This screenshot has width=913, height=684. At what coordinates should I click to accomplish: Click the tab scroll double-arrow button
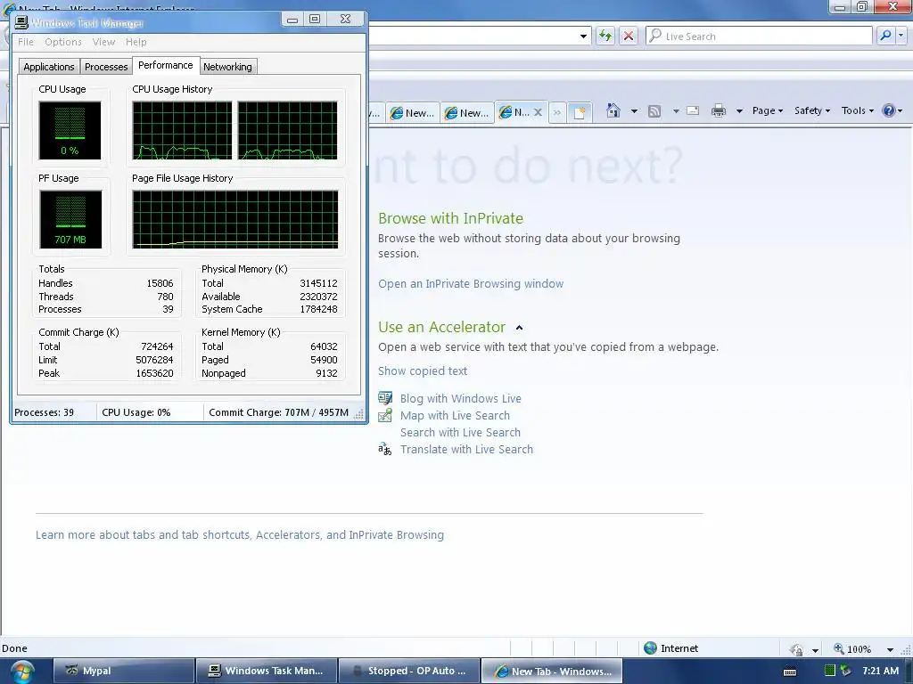[557, 112]
